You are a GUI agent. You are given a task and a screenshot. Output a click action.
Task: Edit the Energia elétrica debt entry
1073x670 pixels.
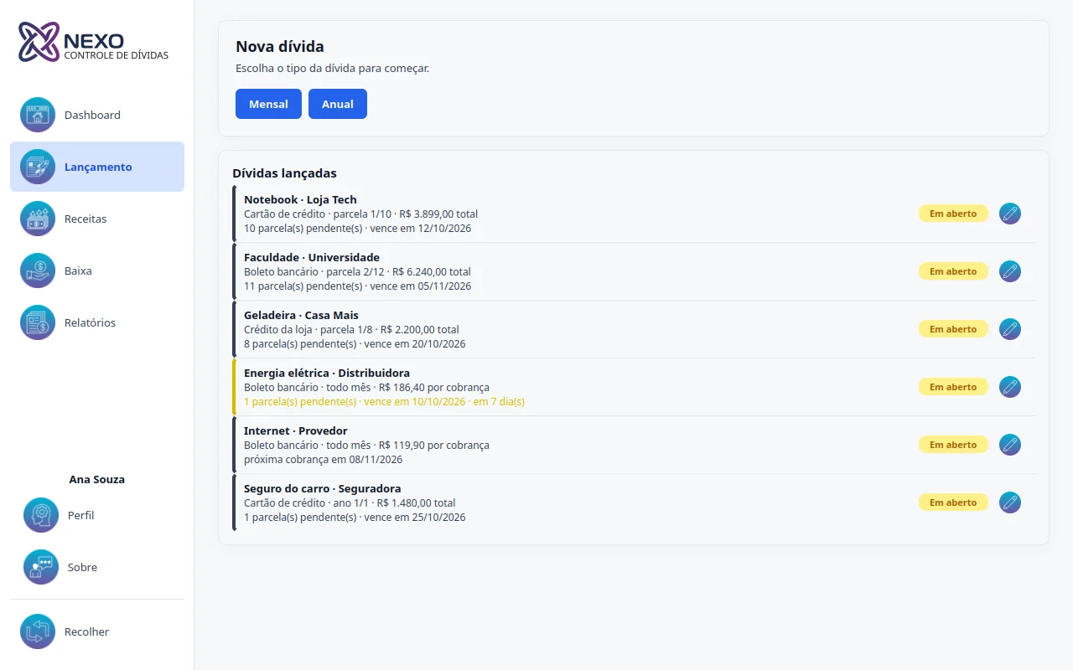[x=1010, y=387]
